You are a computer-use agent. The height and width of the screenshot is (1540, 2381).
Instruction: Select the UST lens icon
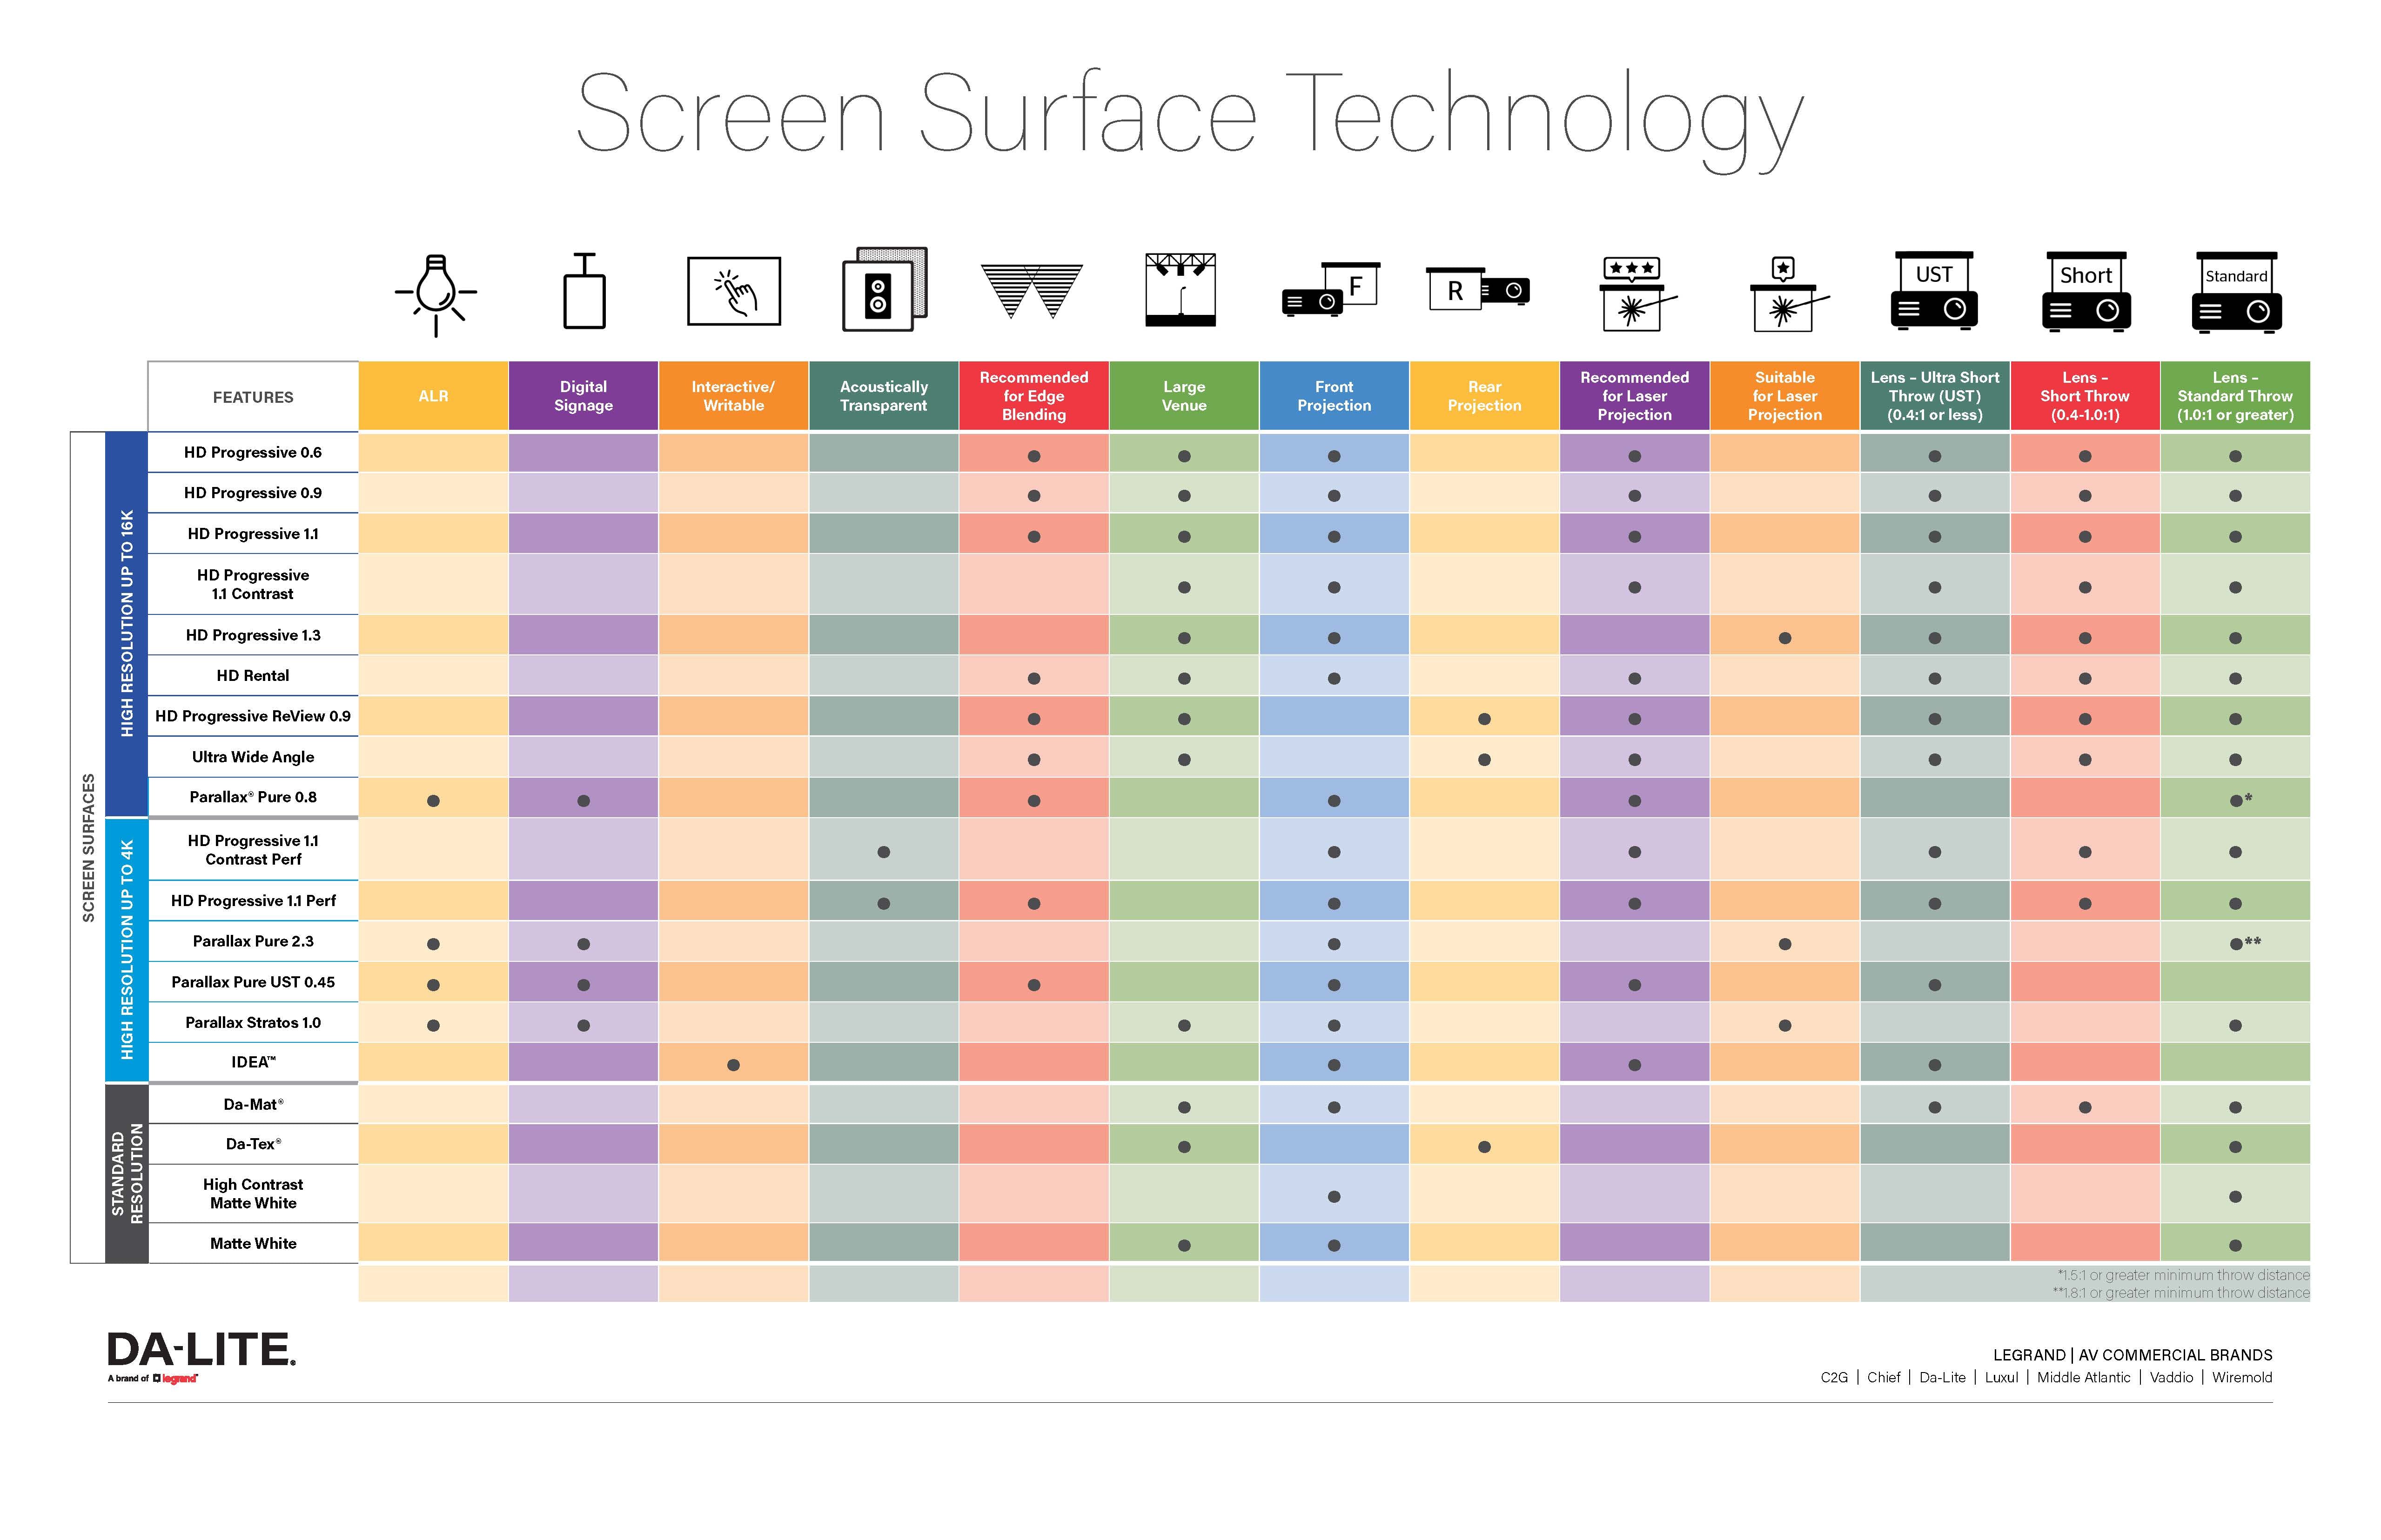1938,304
